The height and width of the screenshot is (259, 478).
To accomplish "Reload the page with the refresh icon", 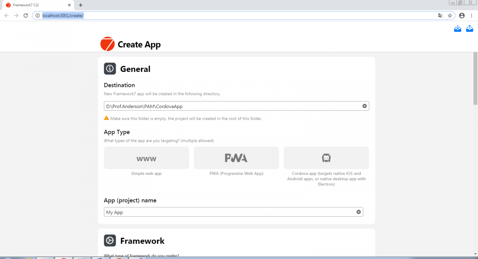I will tap(26, 15).
